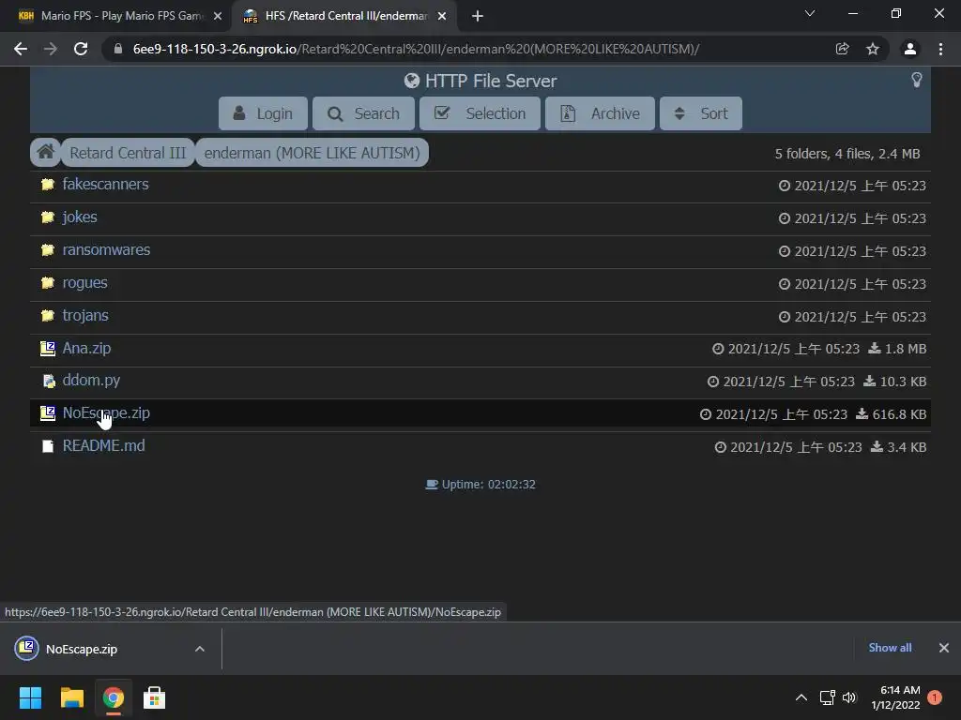Viewport: 961px width, 720px height.
Task: Click the rogues folder icon
Action: point(47,283)
